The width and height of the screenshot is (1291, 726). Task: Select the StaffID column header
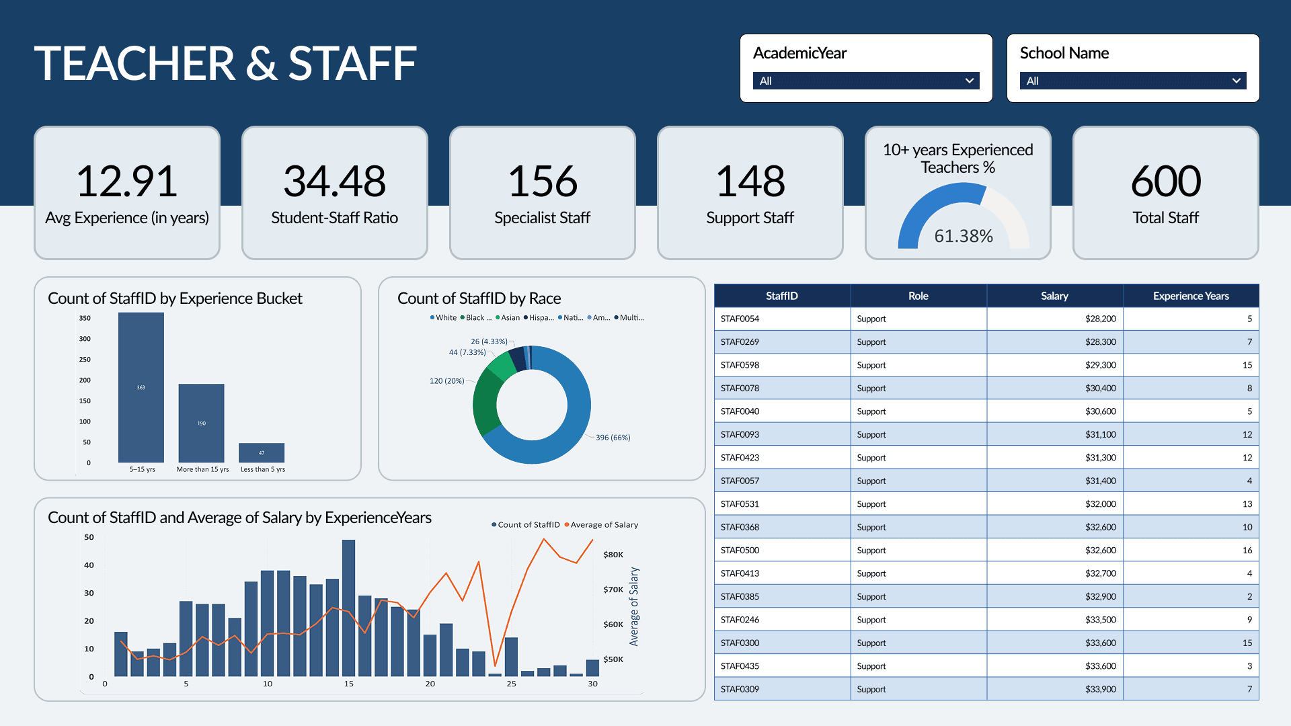[782, 296]
